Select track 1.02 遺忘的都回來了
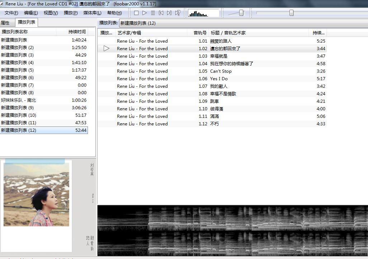The height and width of the screenshot is (259, 368). (212, 48)
